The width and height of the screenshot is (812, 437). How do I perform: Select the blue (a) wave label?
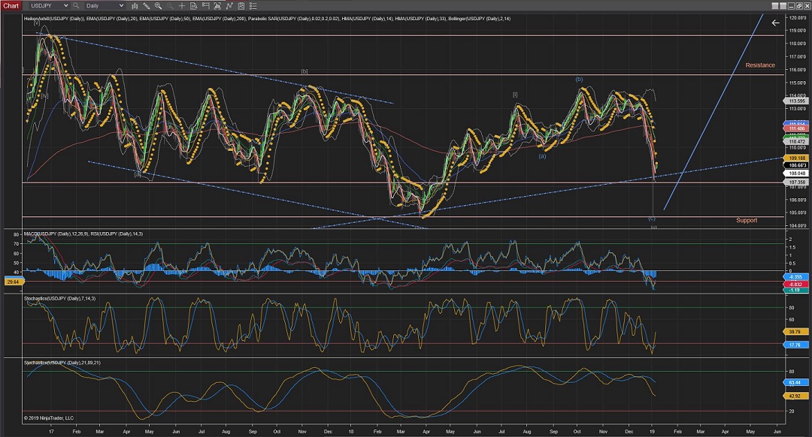coord(542,155)
